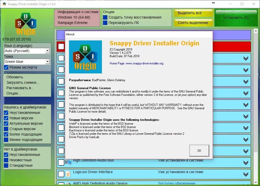Open the snappy-driver-installer.org home page link
Viewport: 260px width, 186px height.
click(x=144, y=63)
